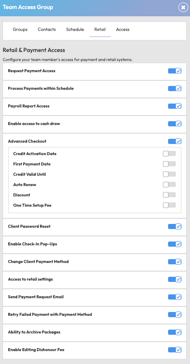
Task: Disable Enable Editing Dishonour Fee switch
Action: coord(175,350)
